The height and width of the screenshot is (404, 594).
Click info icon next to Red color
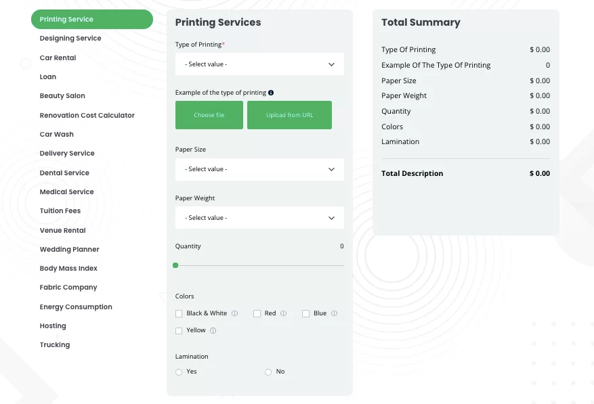(283, 313)
